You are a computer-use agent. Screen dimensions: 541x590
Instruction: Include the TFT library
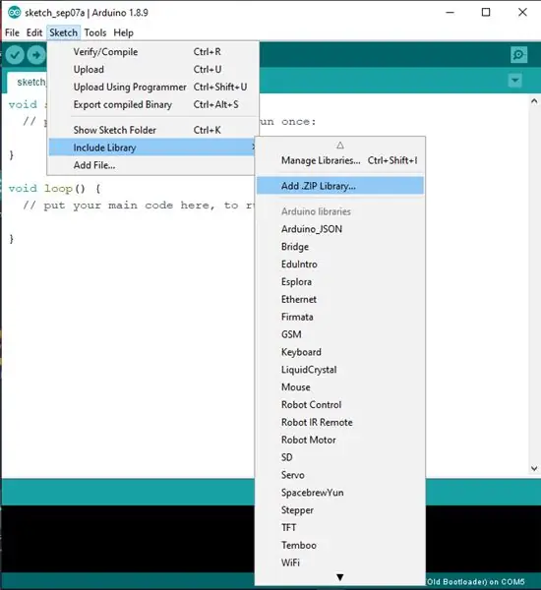tap(340, 527)
